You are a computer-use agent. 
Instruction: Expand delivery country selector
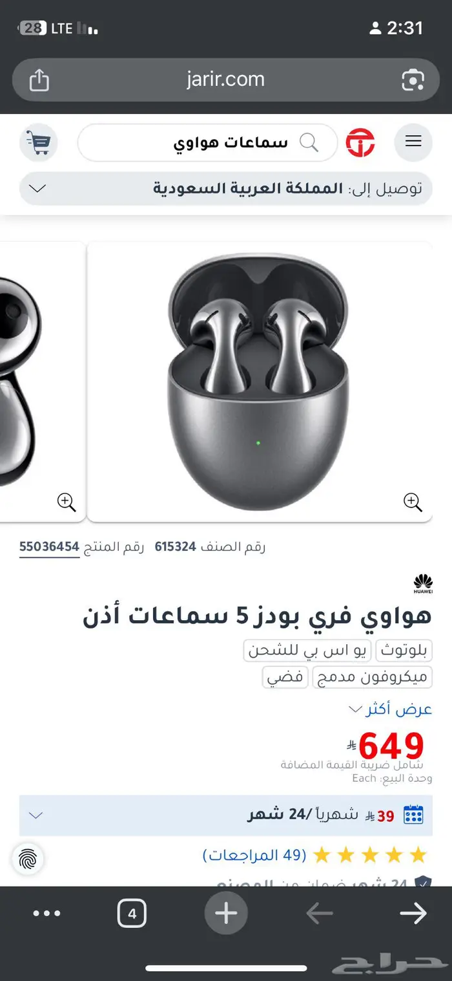point(226,189)
